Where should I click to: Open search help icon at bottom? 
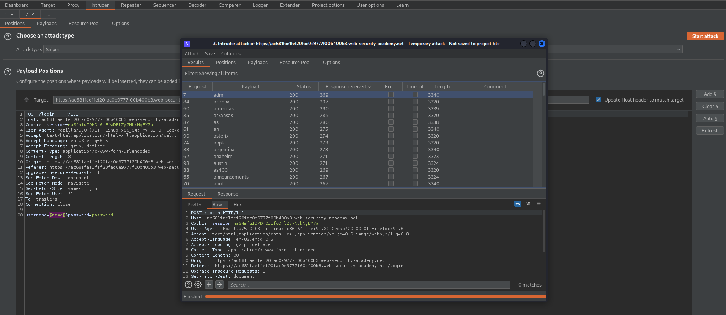(188, 285)
